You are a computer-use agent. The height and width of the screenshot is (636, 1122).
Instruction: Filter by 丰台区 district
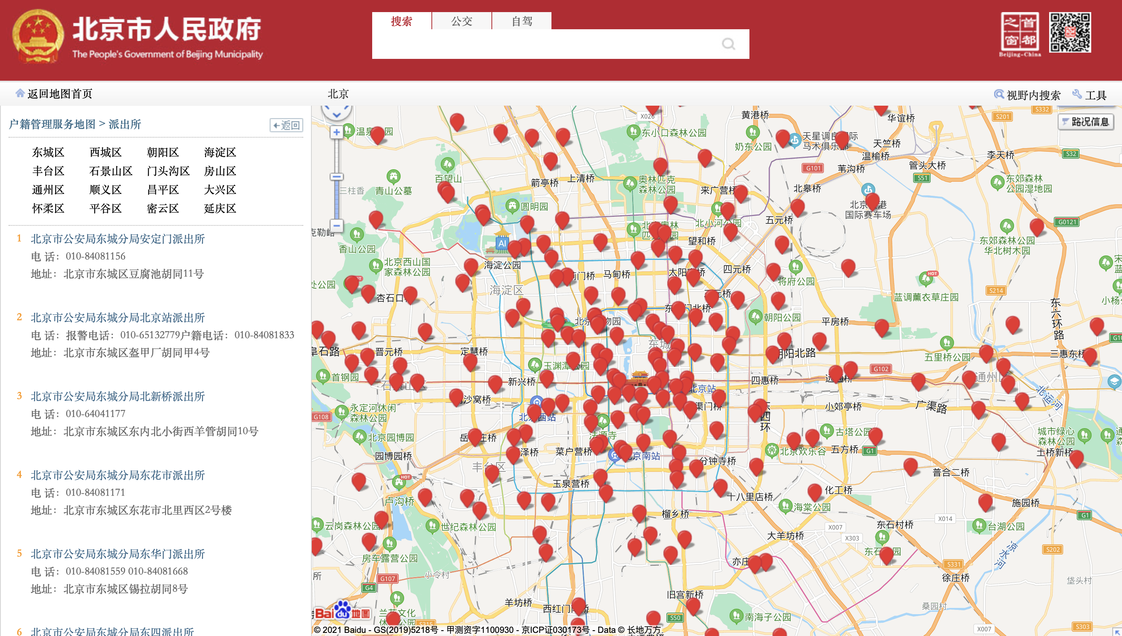click(x=48, y=171)
